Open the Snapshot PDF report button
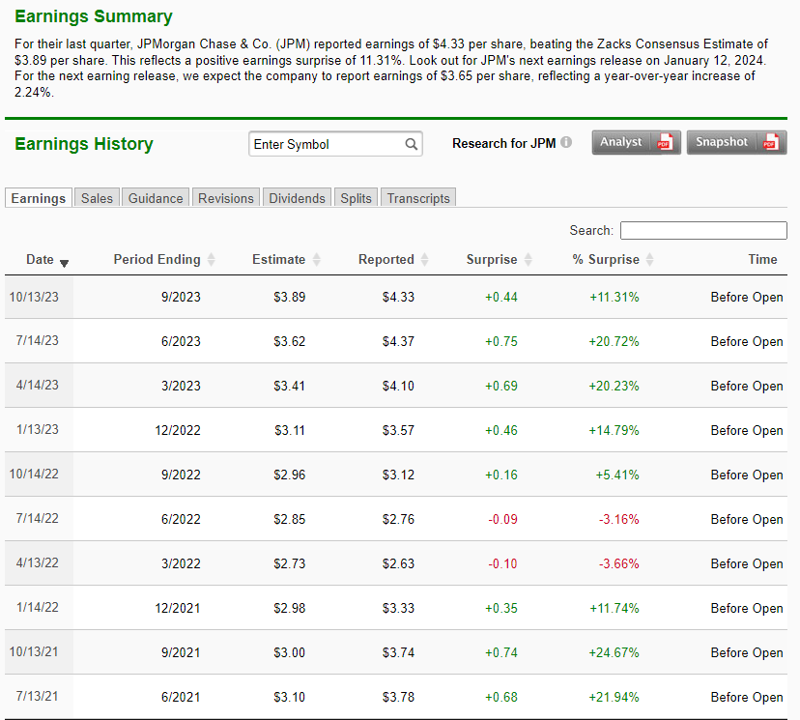800x720 pixels. (x=736, y=142)
